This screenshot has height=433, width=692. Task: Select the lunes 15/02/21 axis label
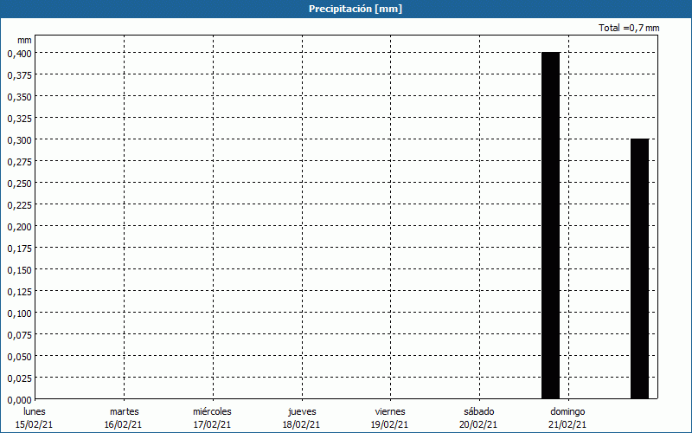(34, 418)
